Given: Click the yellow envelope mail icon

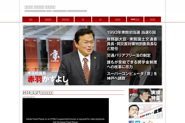Looking at the screenshot, I should tap(150, 122).
